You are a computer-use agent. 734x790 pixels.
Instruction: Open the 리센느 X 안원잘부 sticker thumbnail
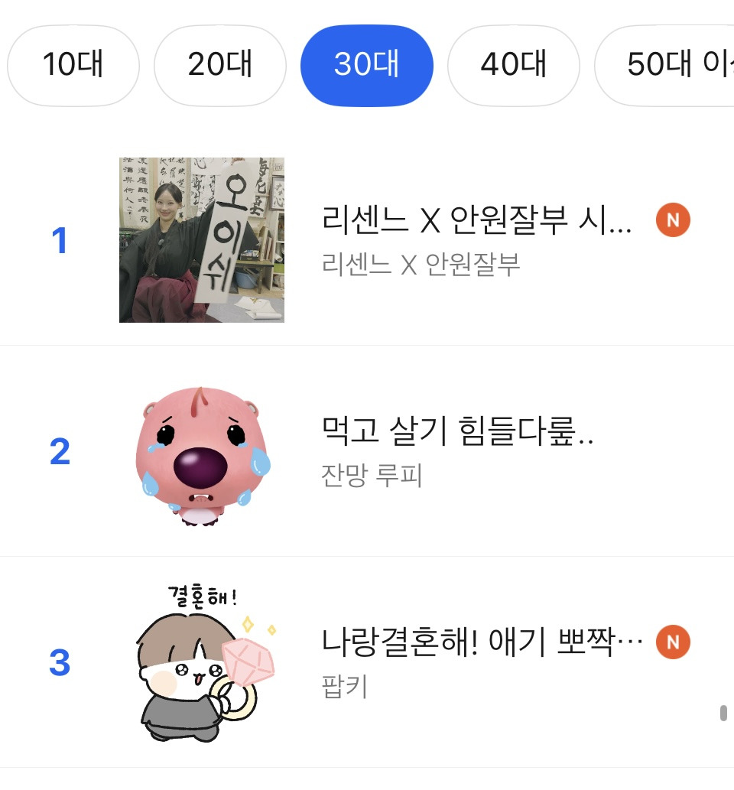pyautogui.click(x=202, y=240)
